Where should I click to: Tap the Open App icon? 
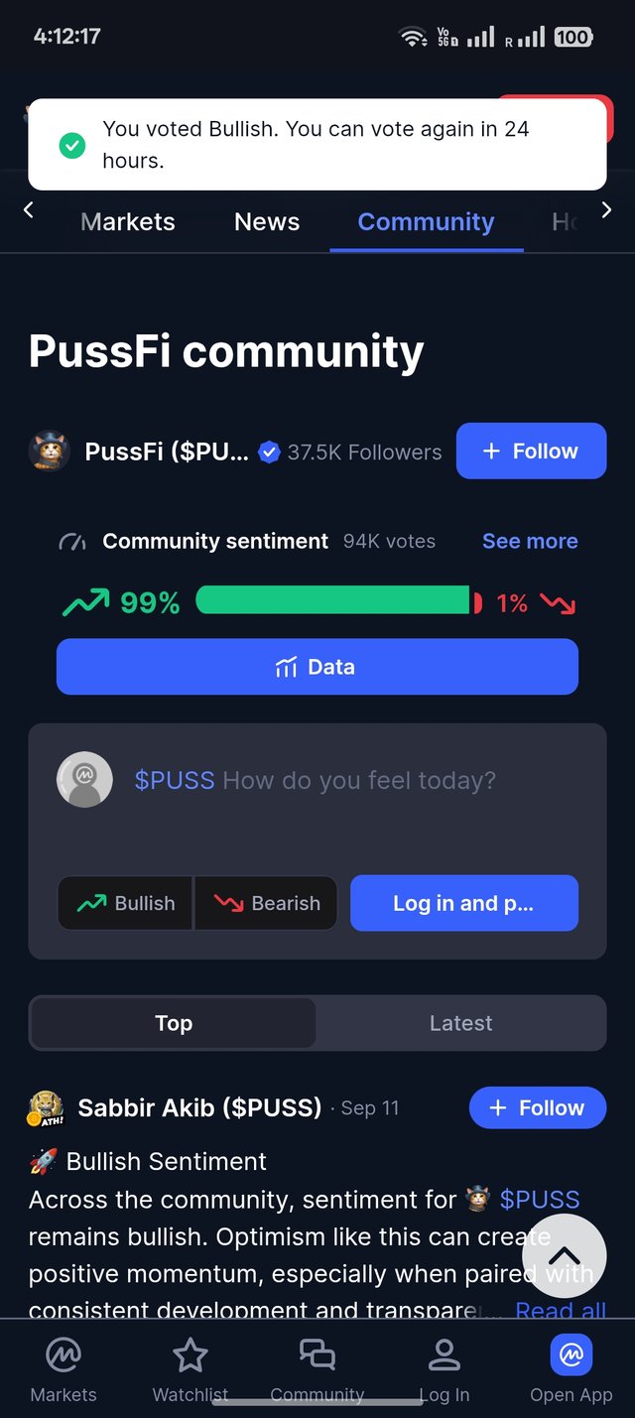coord(571,1355)
